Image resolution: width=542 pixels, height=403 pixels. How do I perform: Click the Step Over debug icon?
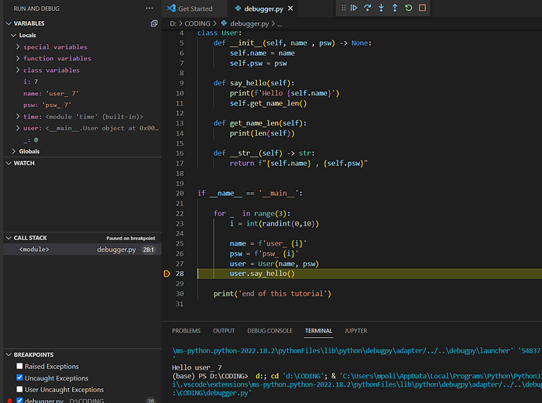point(368,8)
